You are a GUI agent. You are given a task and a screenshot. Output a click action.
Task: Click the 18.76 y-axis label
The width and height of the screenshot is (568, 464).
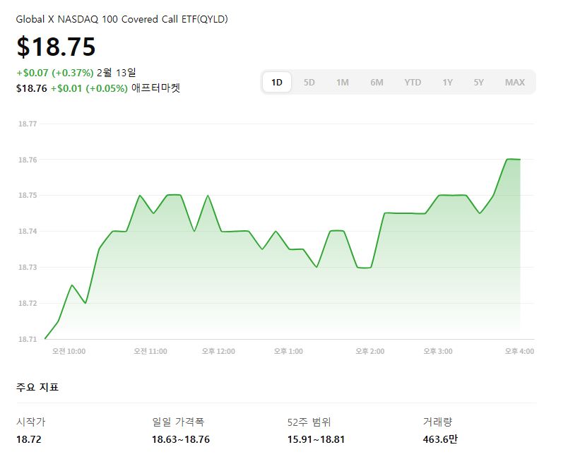(x=28, y=160)
